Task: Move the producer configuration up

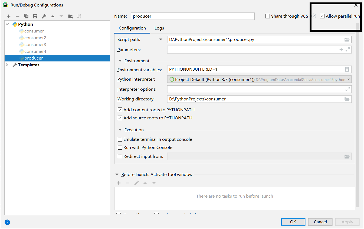Action: click(x=53, y=16)
